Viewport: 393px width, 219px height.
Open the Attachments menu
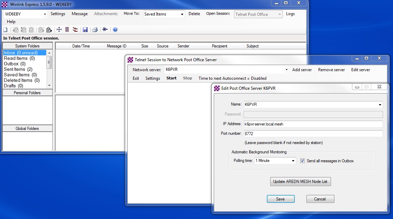106,14
